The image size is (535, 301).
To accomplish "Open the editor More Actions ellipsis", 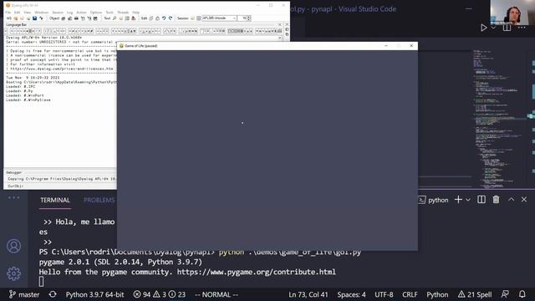I will pos(522,28).
